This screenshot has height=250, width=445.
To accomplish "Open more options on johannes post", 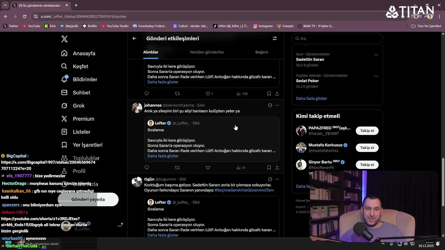I will point(277,105).
